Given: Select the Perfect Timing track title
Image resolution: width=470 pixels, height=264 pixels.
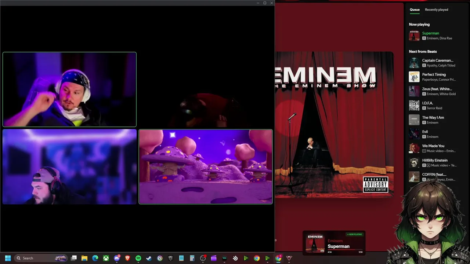Looking at the screenshot, I should (x=434, y=74).
